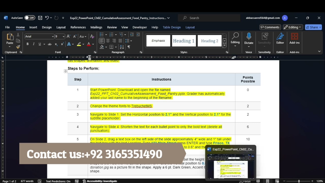This screenshot has width=325, height=183.
Task: Click the Save icon in title bar
Action: (40, 18)
